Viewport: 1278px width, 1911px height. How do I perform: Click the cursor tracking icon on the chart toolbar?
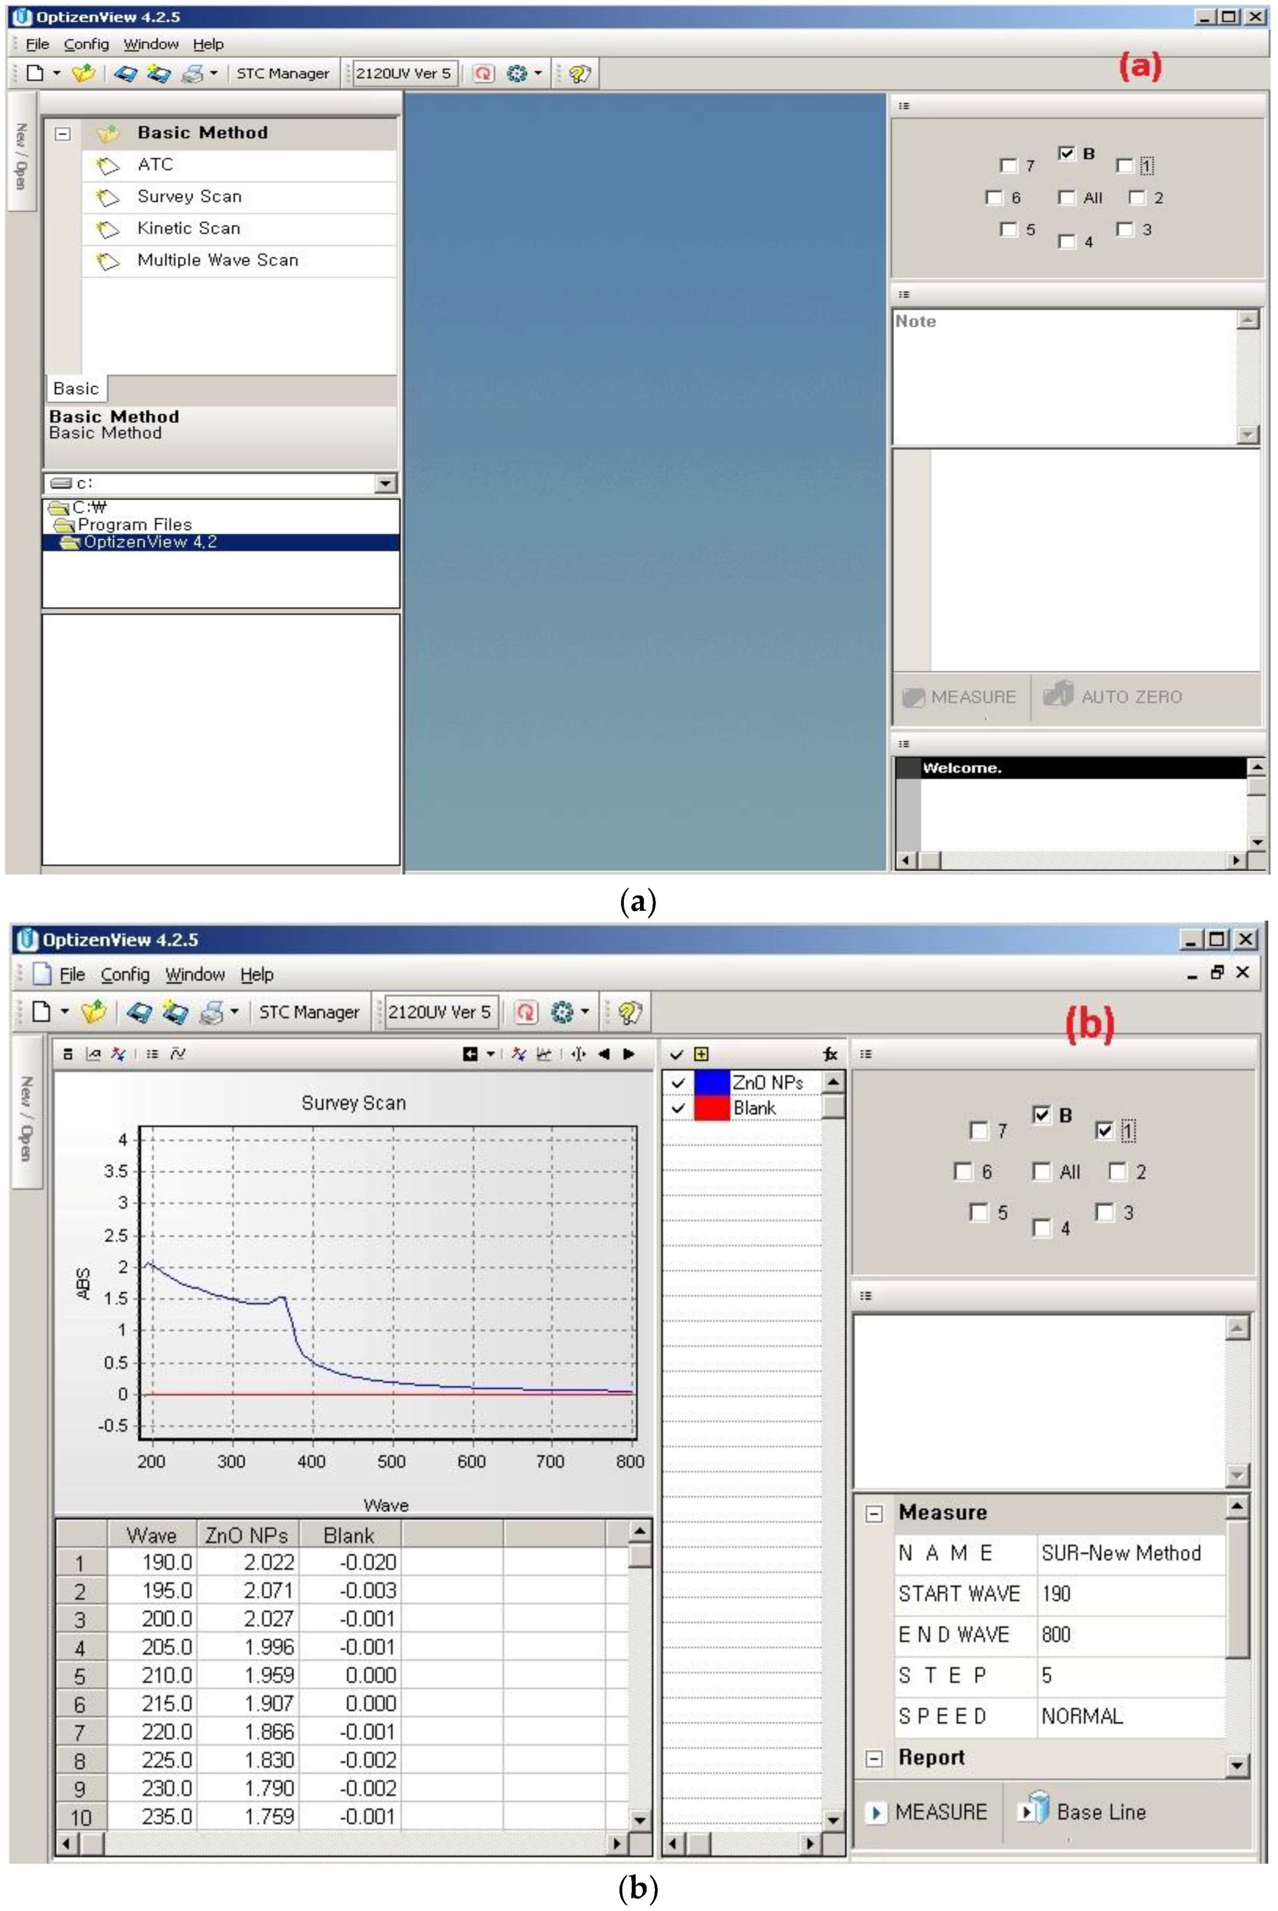[x=579, y=1053]
